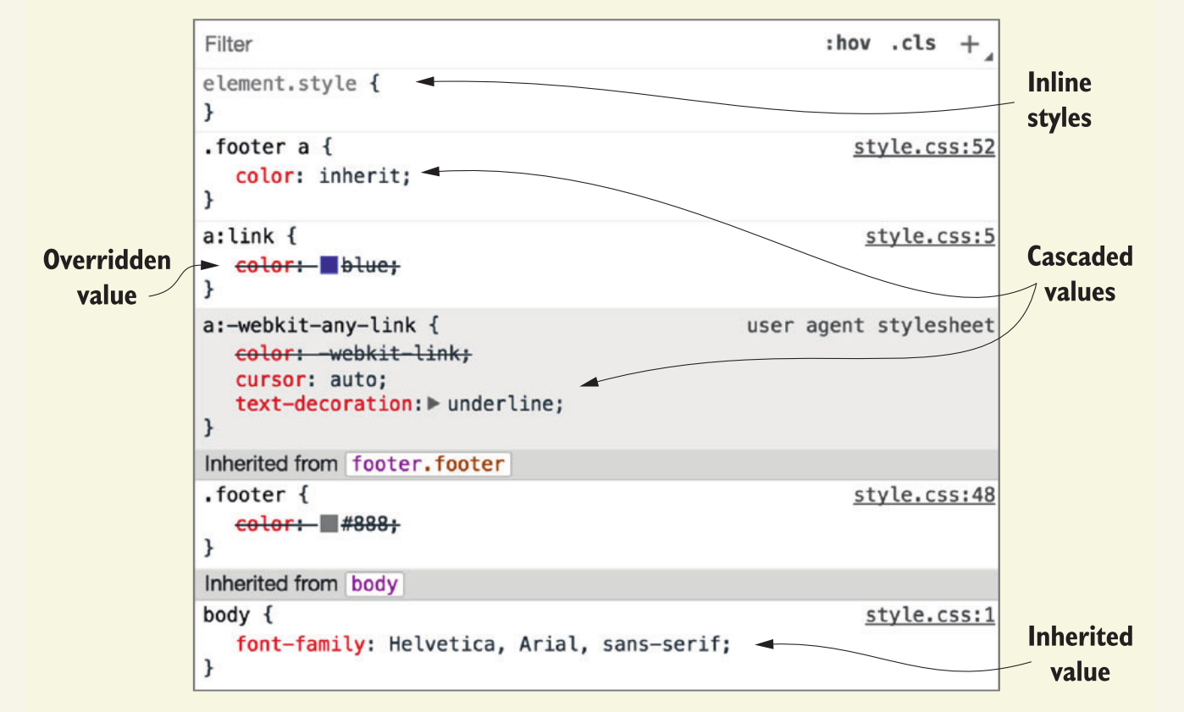The image size is (1184, 712).
Task: Click the user agent stylesheet label
Action: 871,325
